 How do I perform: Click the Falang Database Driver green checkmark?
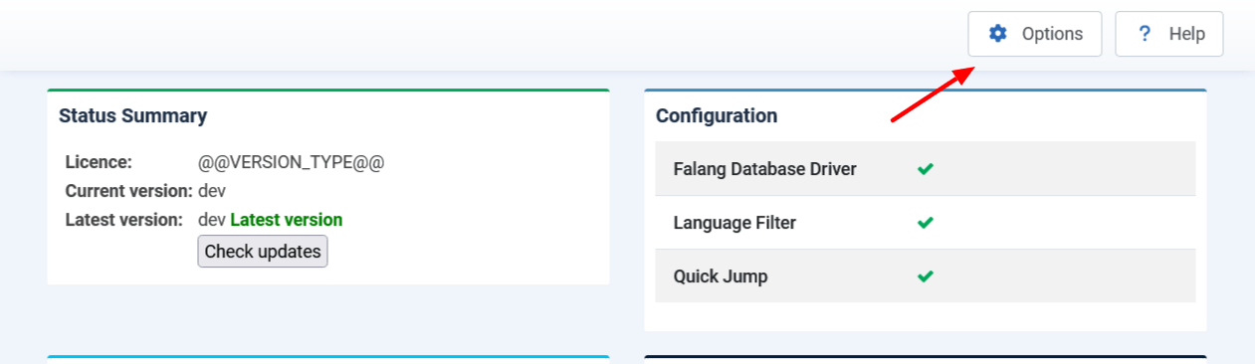pyautogui.click(x=926, y=169)
